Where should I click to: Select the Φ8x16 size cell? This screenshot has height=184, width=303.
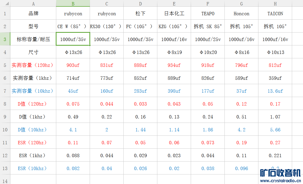pyautogui.click(x=241, y=52)
